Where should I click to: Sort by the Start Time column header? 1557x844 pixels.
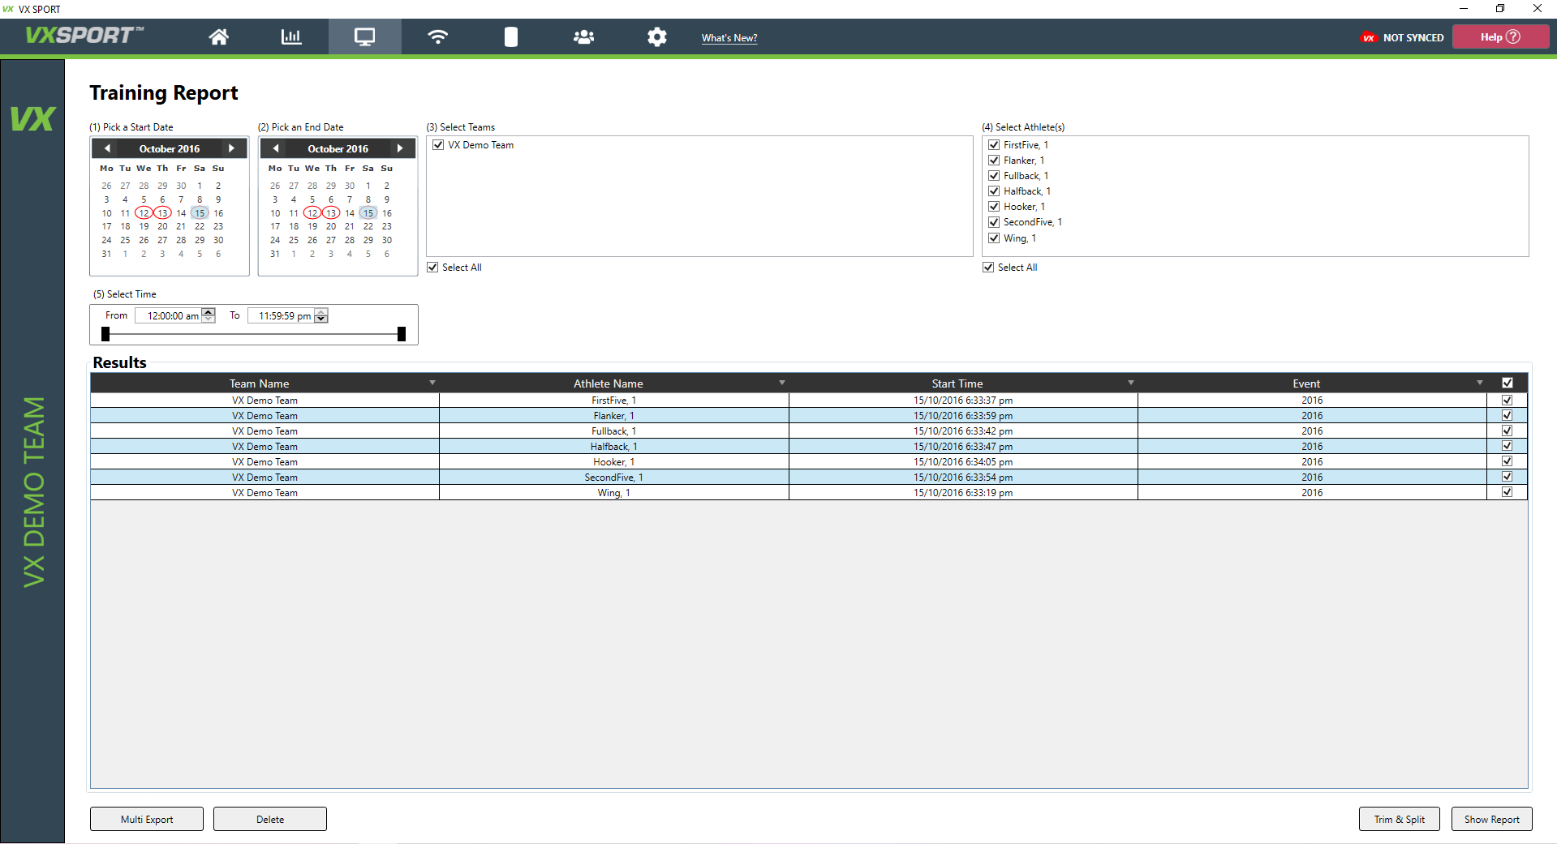coord(957,383)
